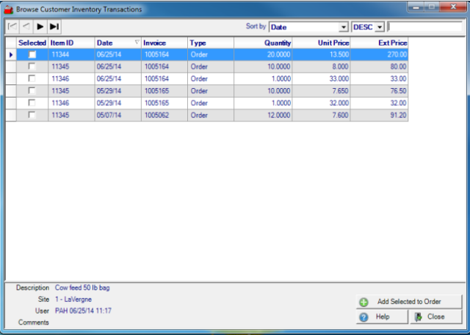The image size is (470, 335).
Task: Click the search field next to DESC
Action: (x=424, y=27)
